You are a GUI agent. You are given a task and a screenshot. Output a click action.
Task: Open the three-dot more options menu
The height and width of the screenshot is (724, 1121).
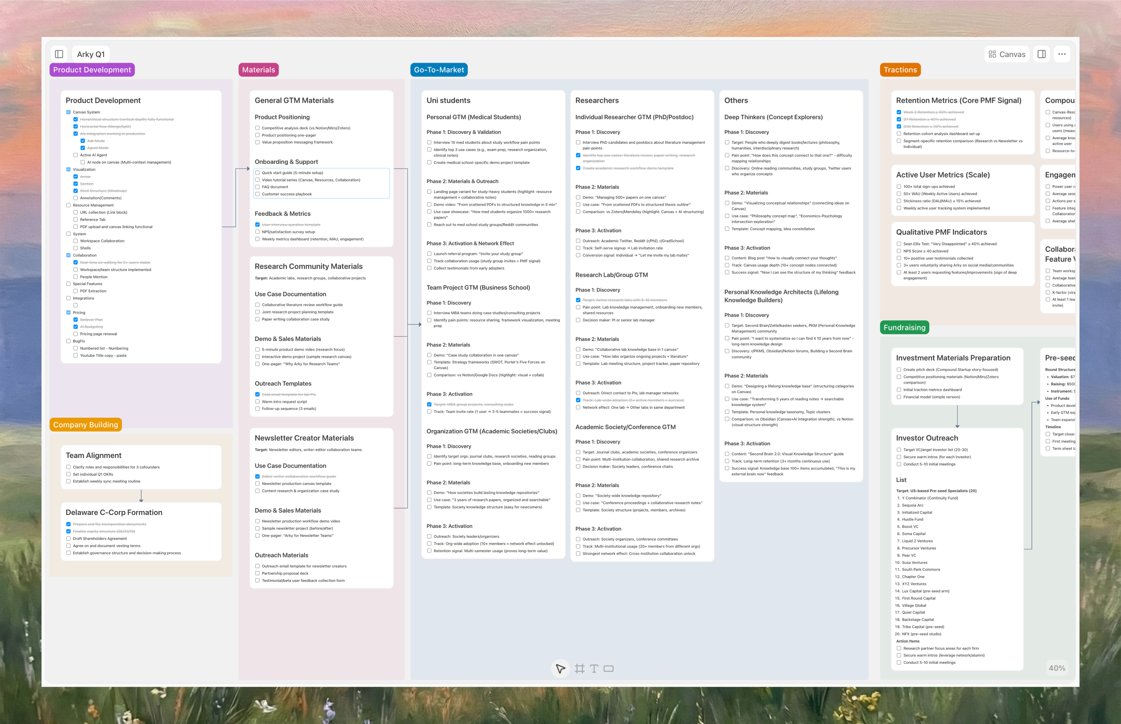pos(1062,54)
